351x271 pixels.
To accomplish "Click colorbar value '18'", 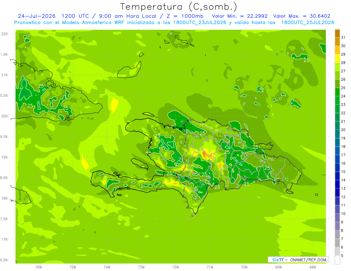I will click(343, 146).
